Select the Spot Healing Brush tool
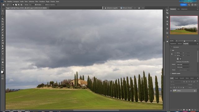This screenshot has width=199, height=112. pos(2,30)
